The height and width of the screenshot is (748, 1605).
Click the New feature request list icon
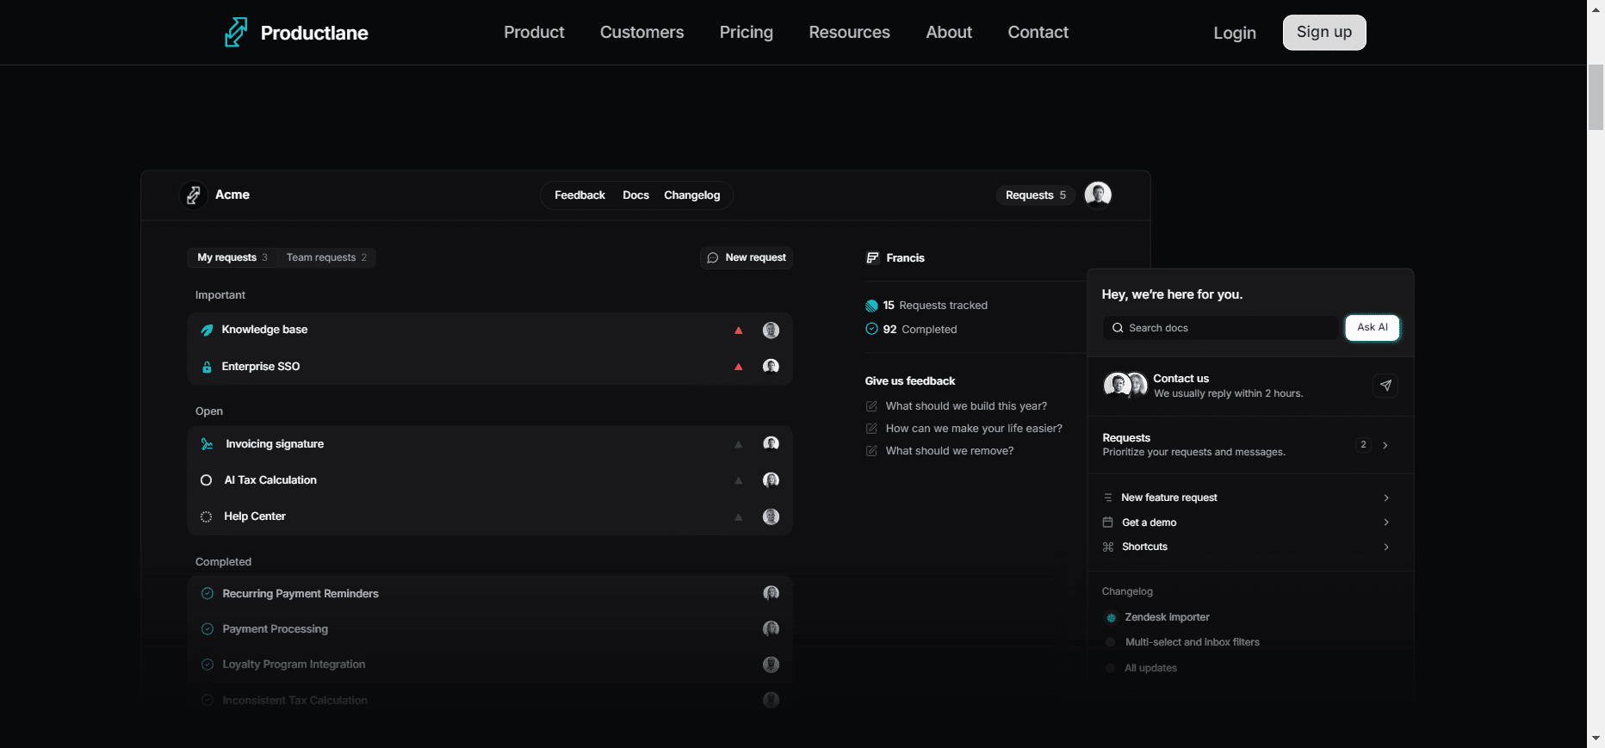point(1108,498)
